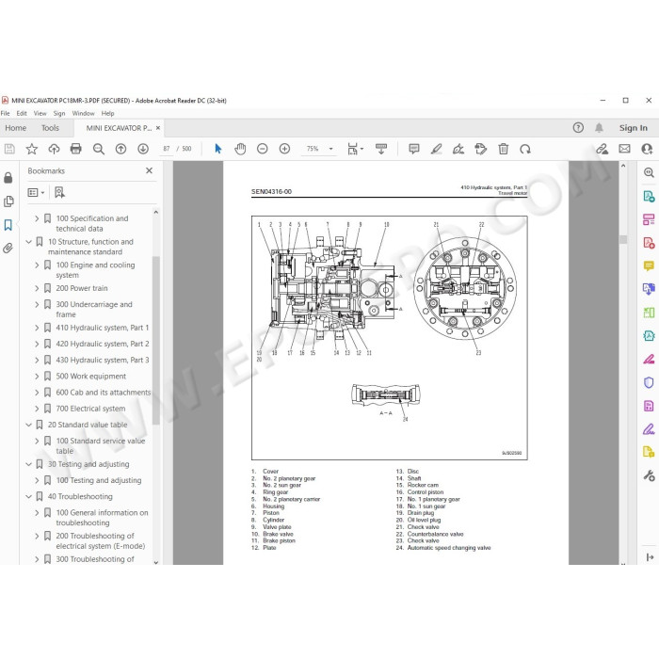Expand 410 Hydraulic system, Part 1 bookmark
This screenshot has width=659, height=659.
pos(37,328)
